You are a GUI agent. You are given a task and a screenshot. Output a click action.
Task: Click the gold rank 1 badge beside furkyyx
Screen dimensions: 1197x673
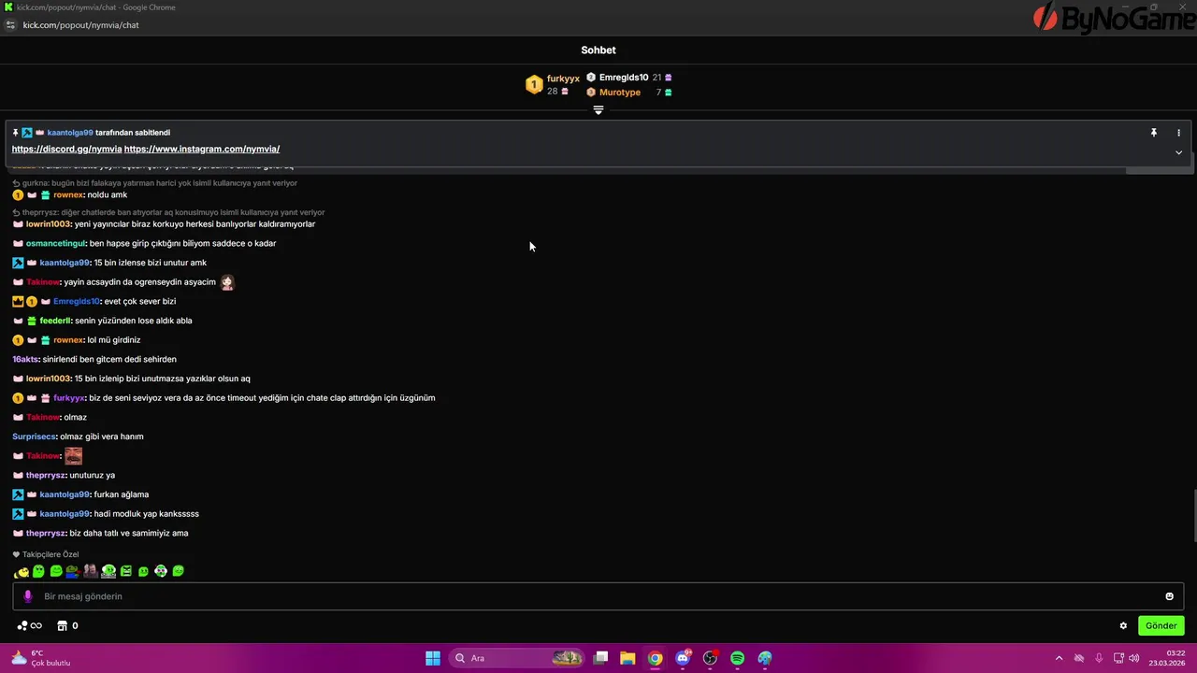point(534,85)
